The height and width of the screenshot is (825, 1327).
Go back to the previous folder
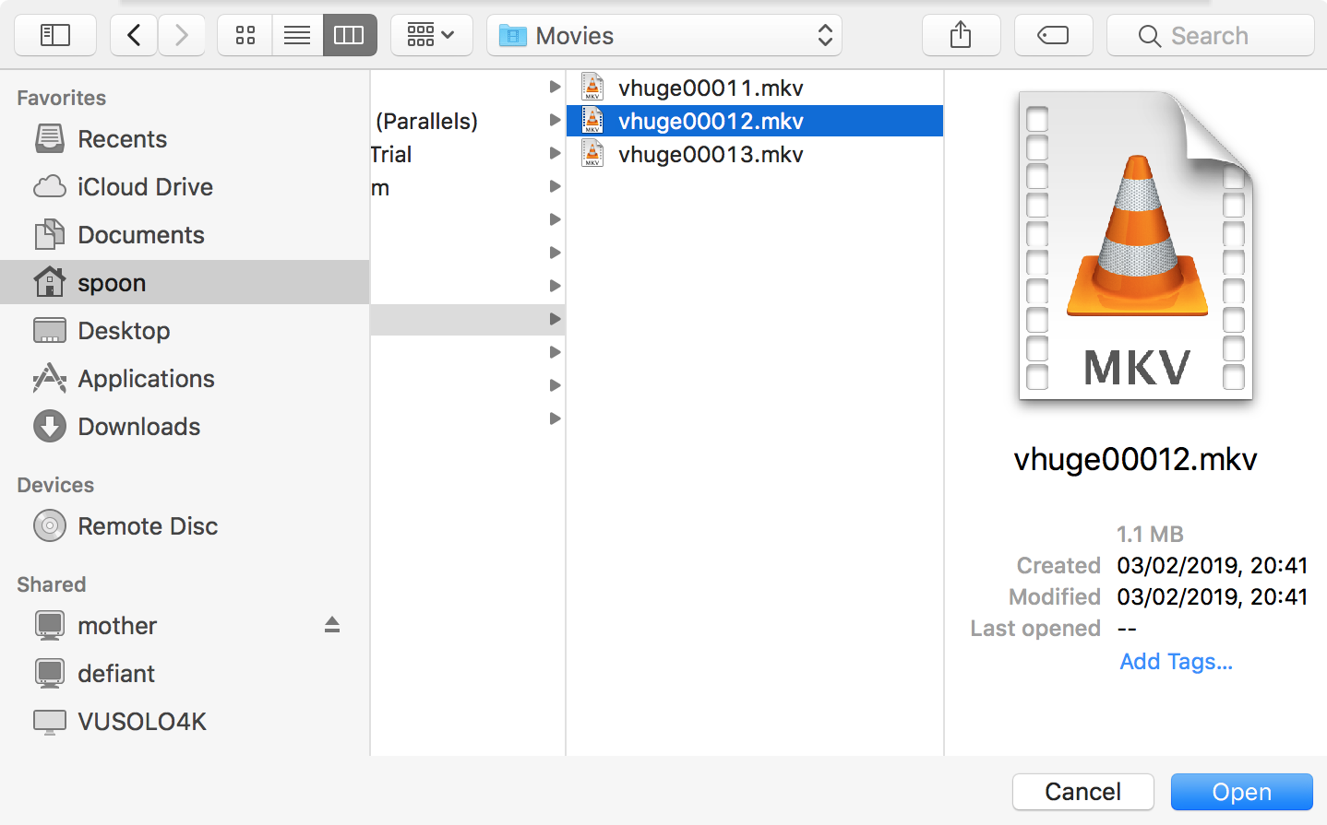pos(134,36)
